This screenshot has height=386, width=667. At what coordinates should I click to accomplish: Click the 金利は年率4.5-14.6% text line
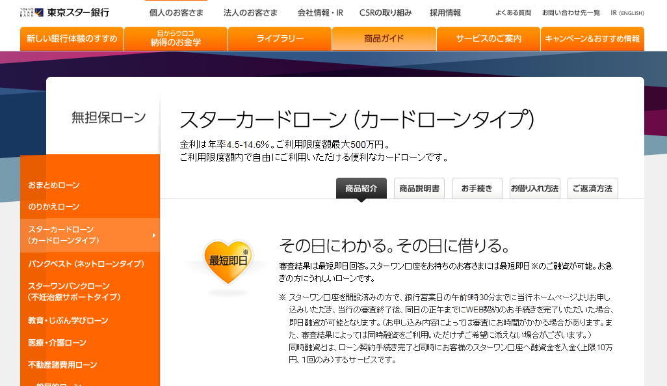pos(284,145)
